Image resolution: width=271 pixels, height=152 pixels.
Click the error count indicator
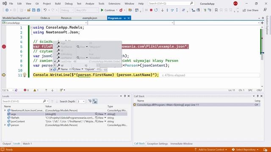tap(26, 90)
